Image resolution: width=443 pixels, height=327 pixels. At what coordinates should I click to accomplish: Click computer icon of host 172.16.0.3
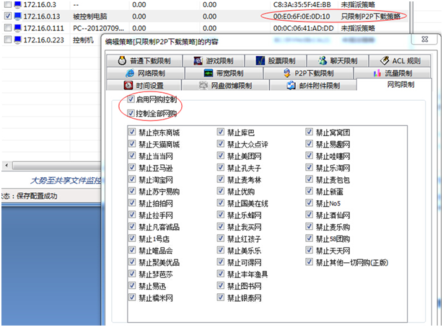pos(17,5)
